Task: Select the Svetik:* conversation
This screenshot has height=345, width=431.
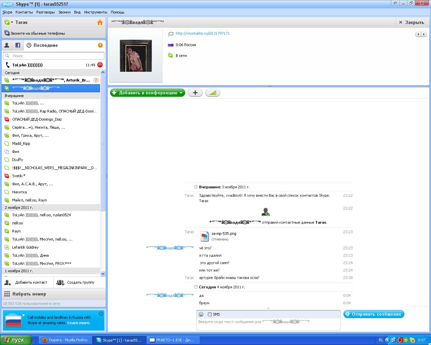Action: coord(51,176)
